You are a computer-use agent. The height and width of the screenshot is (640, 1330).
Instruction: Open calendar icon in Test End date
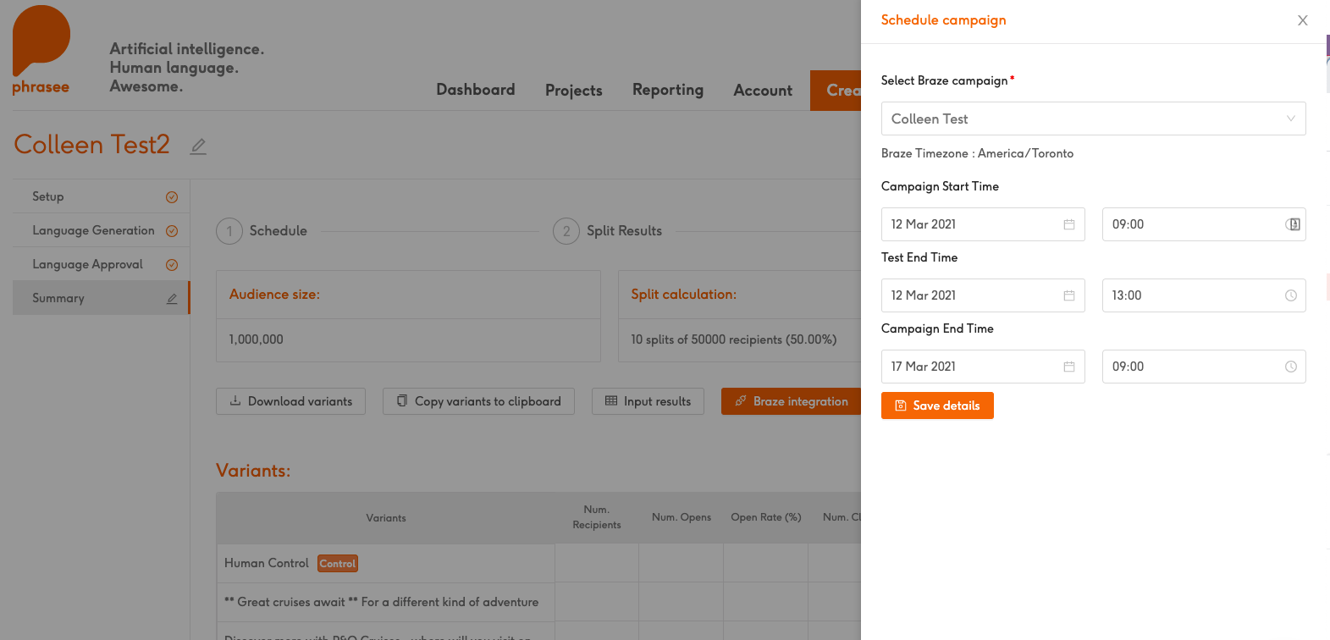(1069, 295)
